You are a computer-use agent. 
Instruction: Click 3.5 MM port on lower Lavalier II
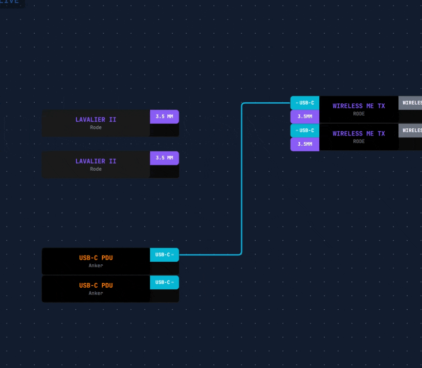(x=164, y=158)
